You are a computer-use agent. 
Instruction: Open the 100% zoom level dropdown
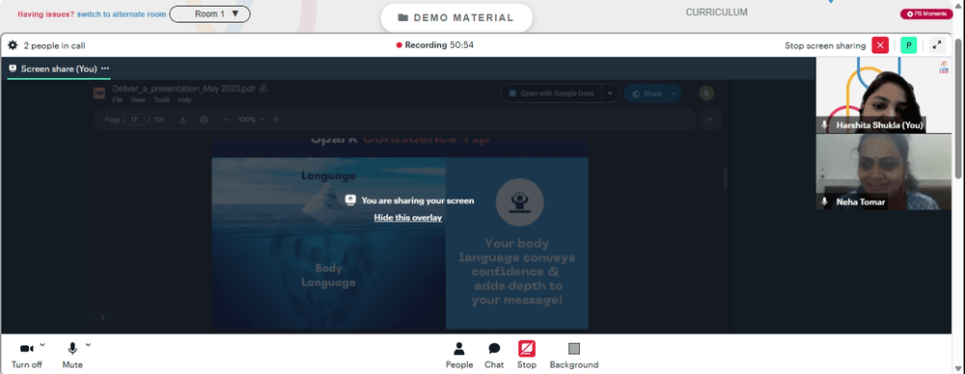tap(251, 120)
